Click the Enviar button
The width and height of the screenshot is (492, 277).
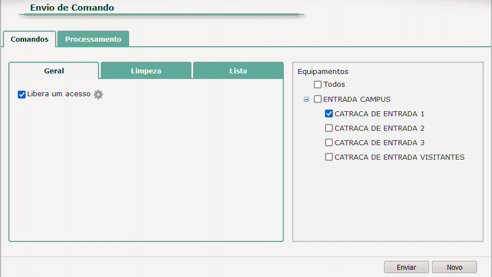point(406,268)
